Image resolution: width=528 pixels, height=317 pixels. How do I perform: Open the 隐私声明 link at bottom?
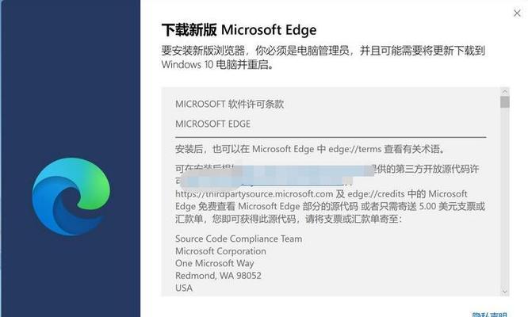coord(489,315)
